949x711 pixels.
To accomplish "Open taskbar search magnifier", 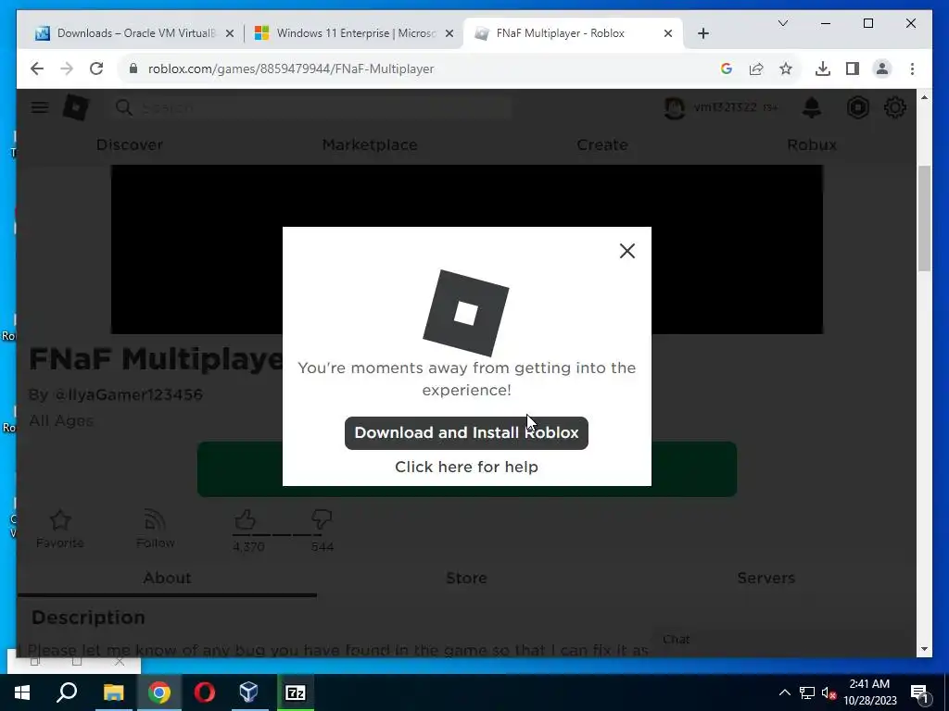I will point(67,692).
